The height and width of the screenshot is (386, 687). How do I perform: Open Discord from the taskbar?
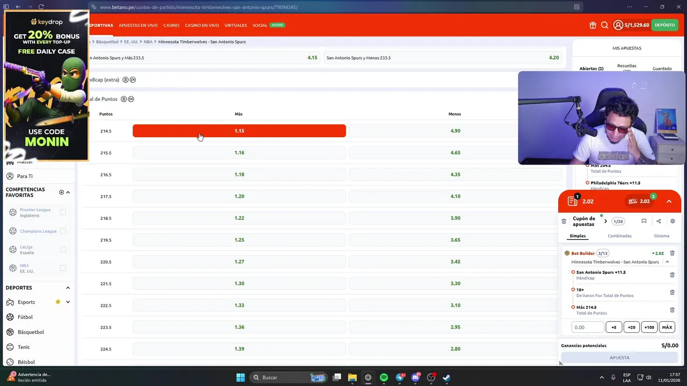coord(415,377)
